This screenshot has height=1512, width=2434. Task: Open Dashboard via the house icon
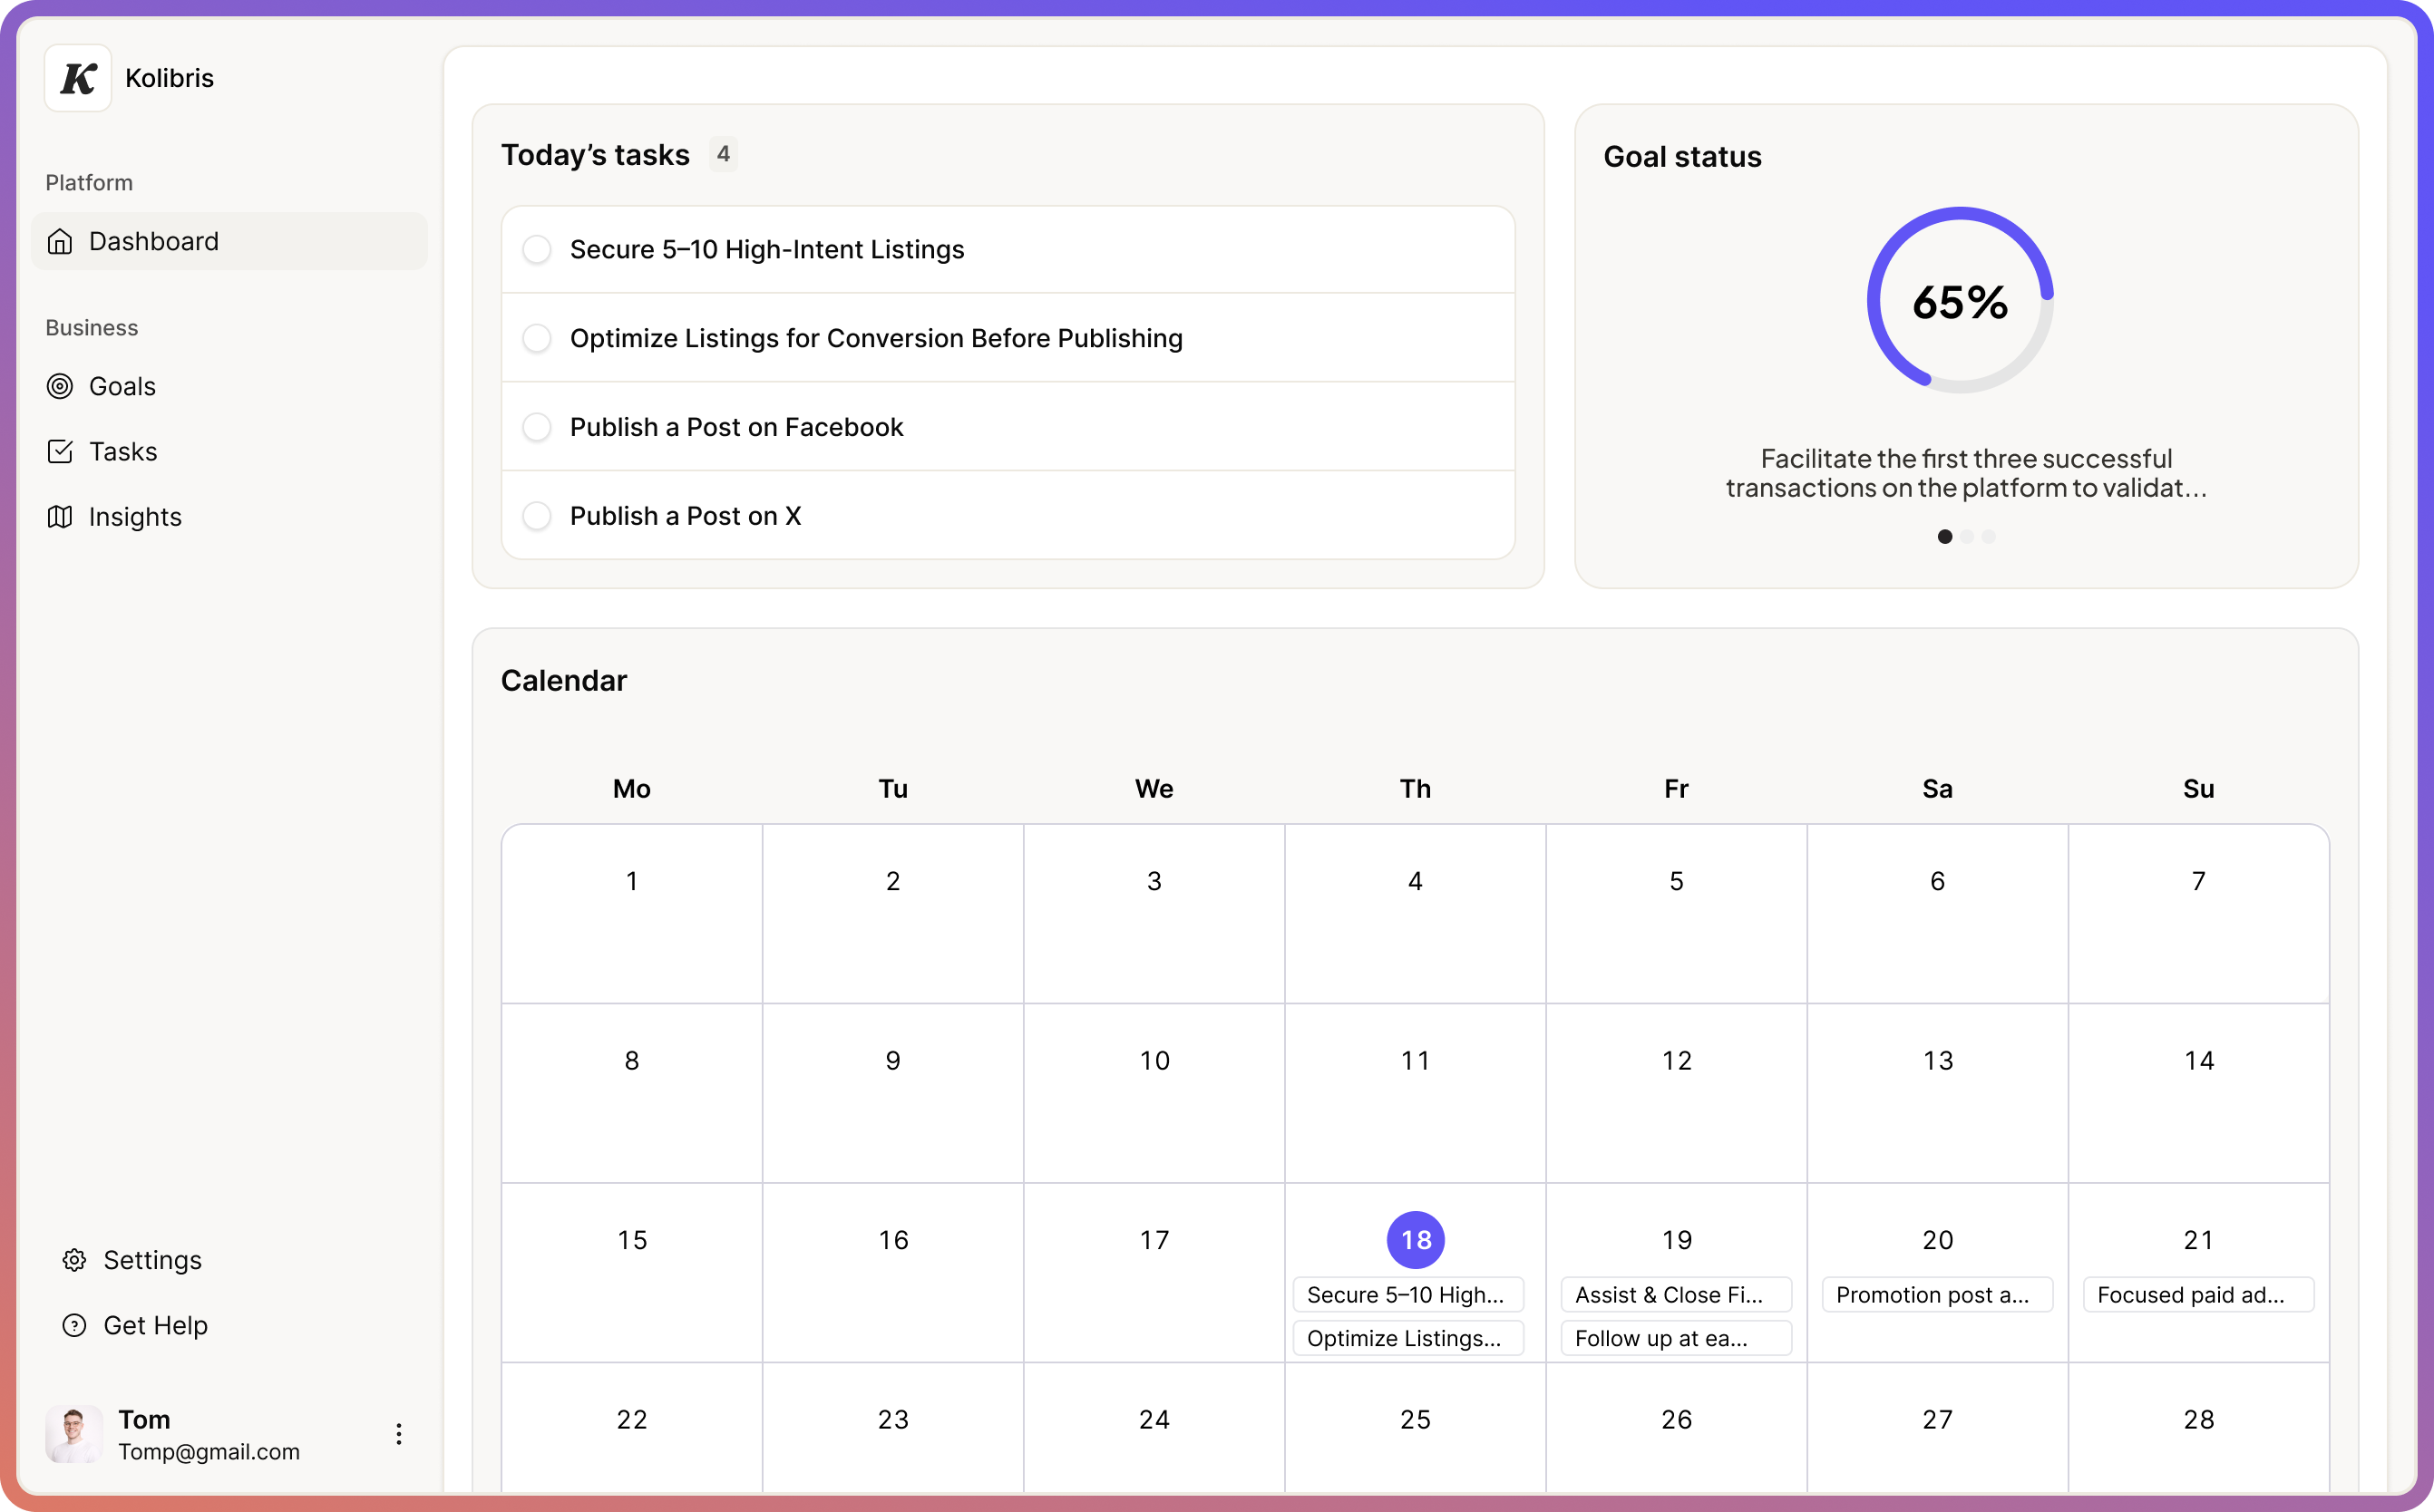pyautogui.click(x=61, y=241)
